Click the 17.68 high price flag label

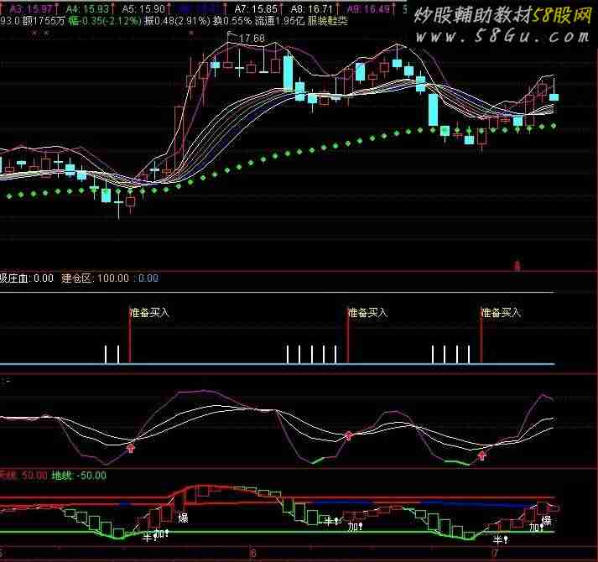tap(252, 39)
